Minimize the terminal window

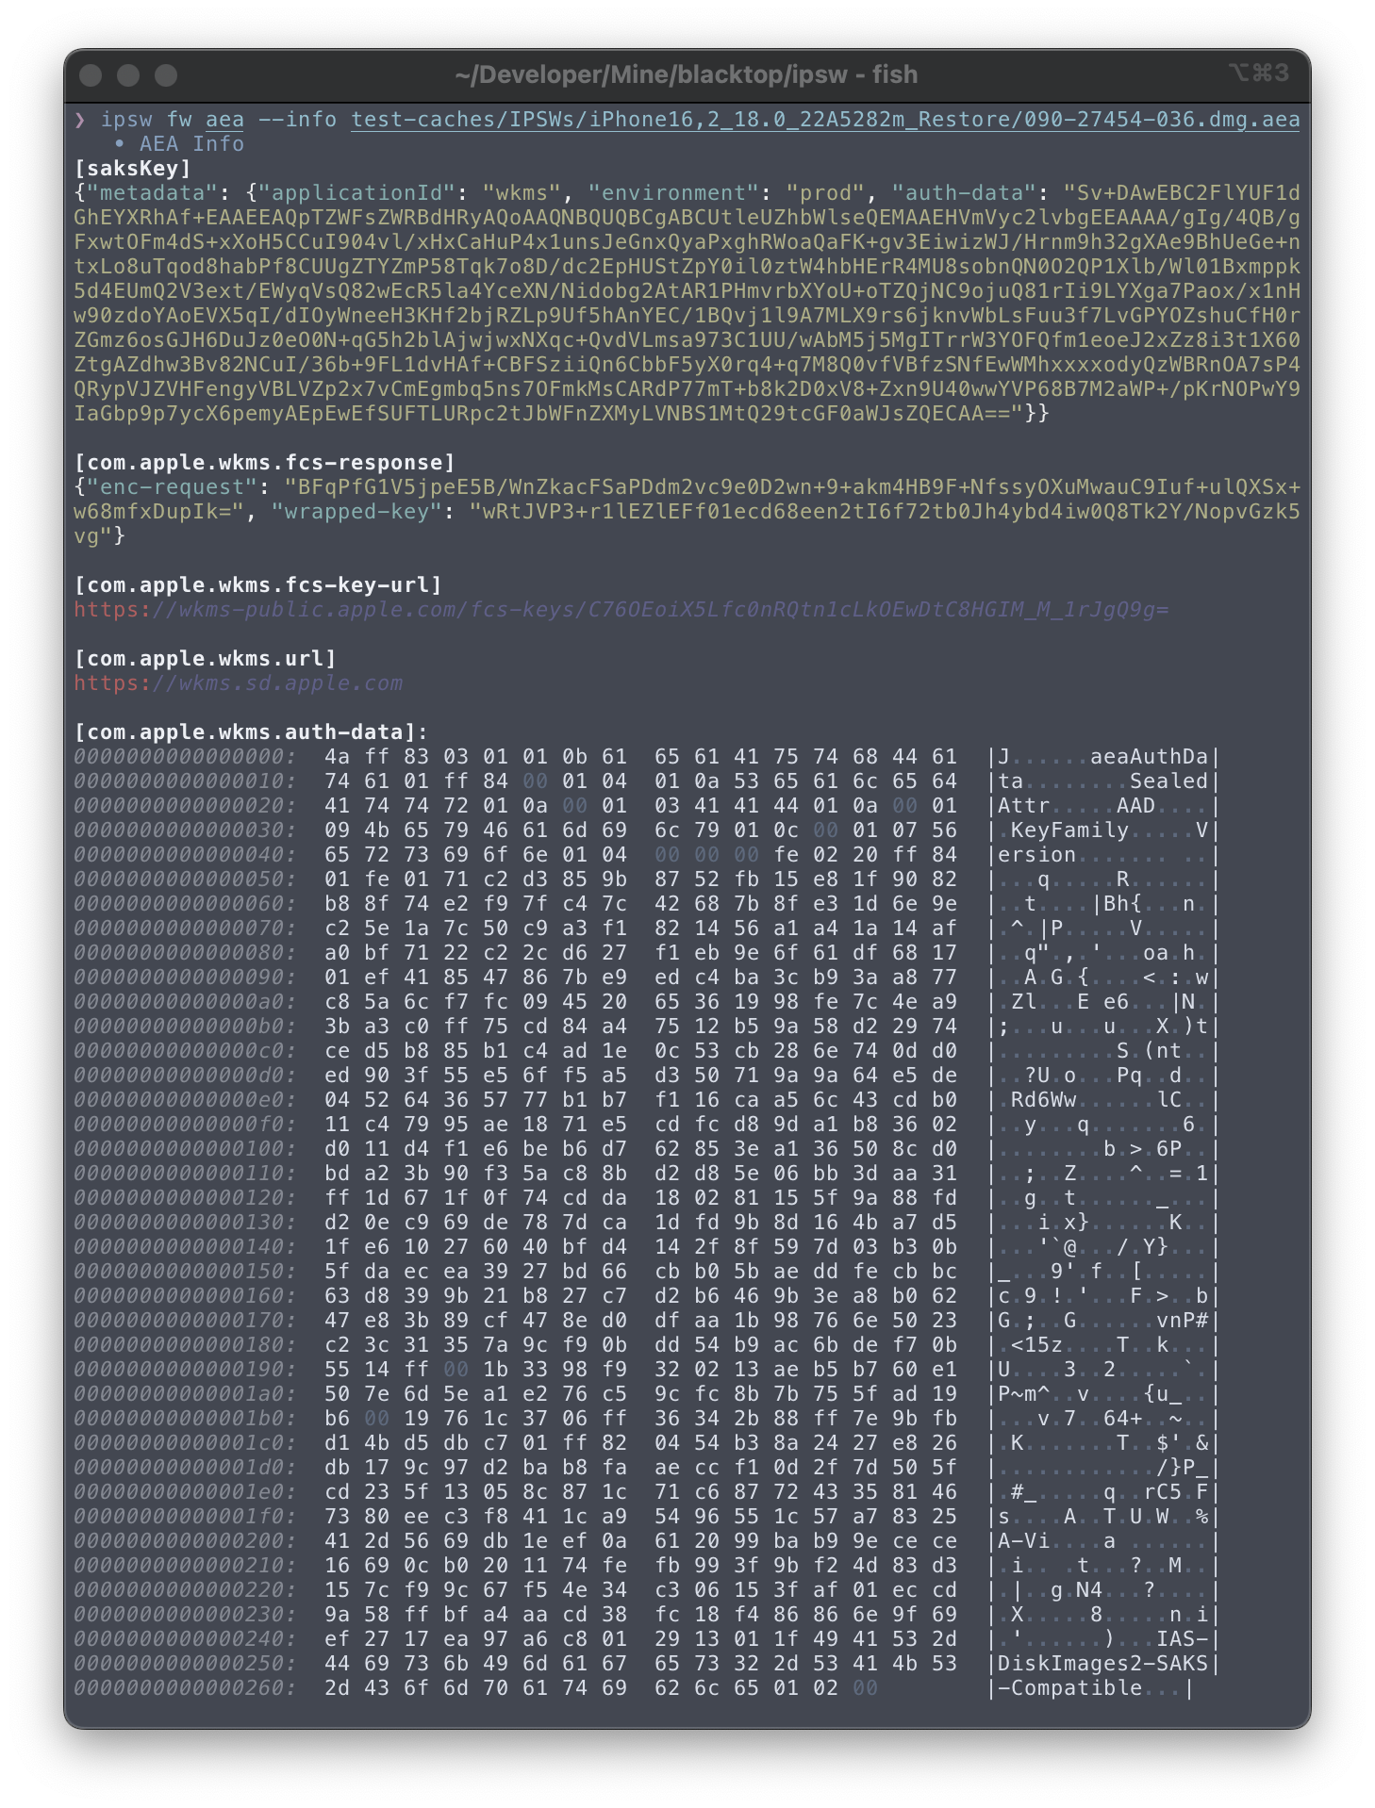click(x=129, y=75)
